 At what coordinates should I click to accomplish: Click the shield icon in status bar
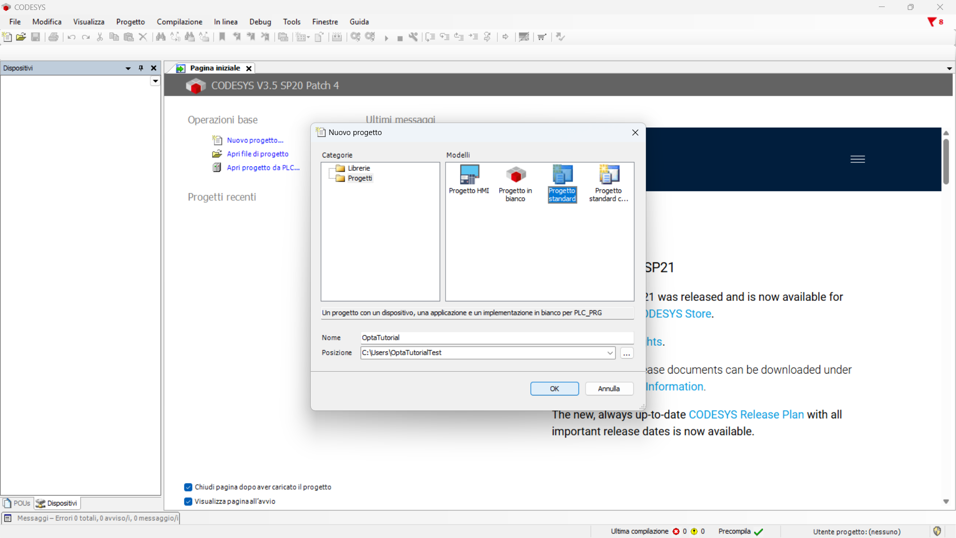937,531
